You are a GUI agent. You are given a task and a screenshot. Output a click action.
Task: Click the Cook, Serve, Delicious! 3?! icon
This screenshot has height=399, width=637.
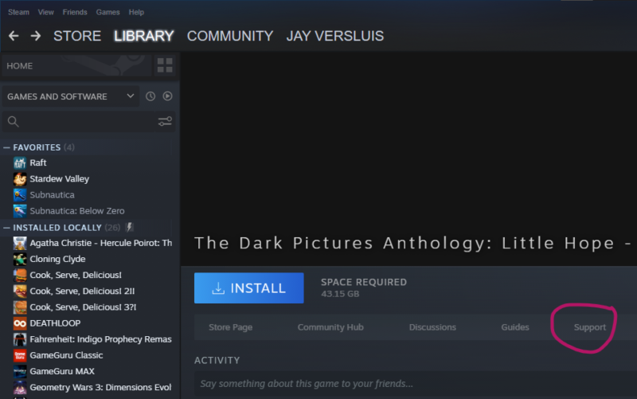coord(20,307)
